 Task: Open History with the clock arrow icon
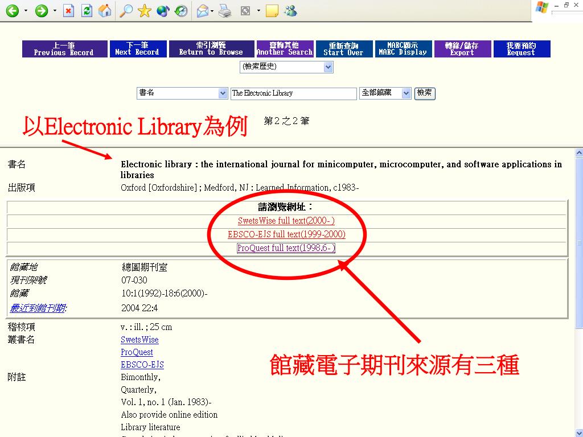coord(181,11)
